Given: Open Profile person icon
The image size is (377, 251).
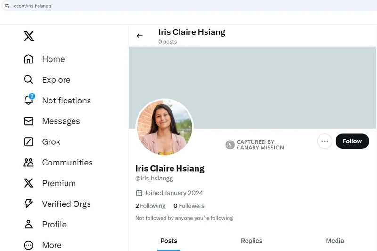Looking at the screenshot, I should 28,225.
